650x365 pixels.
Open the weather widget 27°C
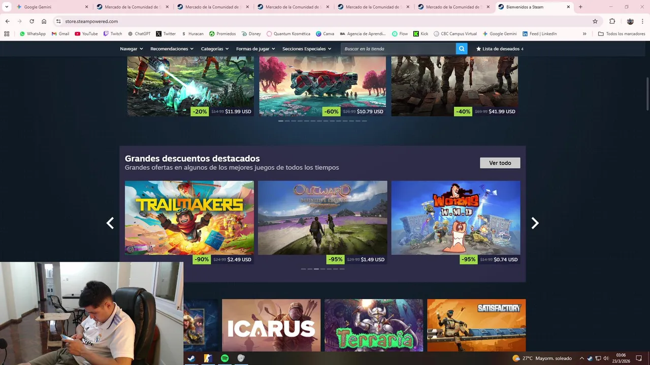tap(542, 358)
